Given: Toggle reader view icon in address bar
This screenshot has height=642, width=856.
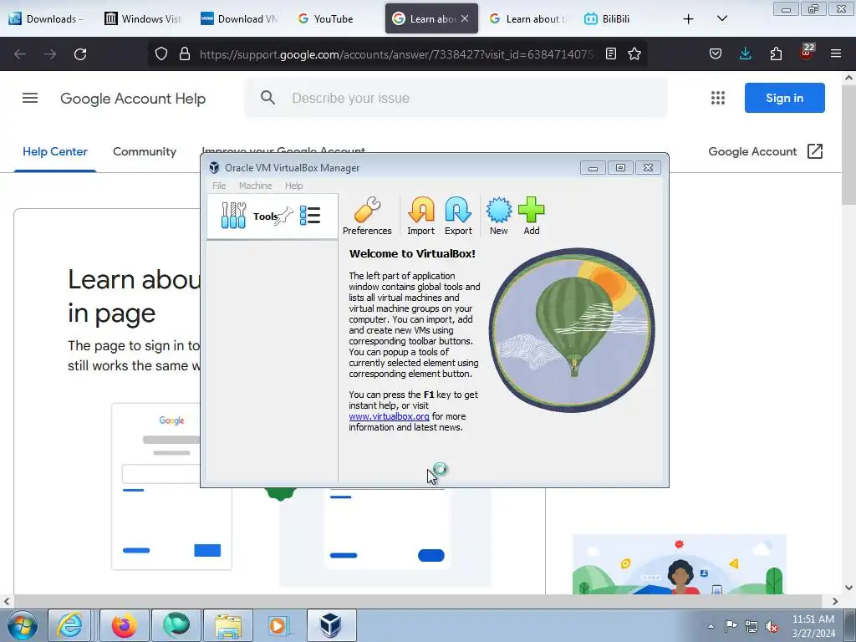Looking at the screenshot, I should [611, 54].
